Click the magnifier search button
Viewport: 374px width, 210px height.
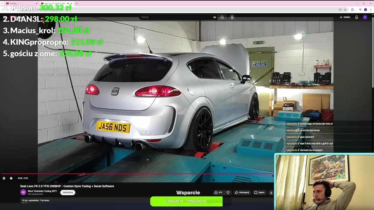pyautogui.click(x=222, y=17)
